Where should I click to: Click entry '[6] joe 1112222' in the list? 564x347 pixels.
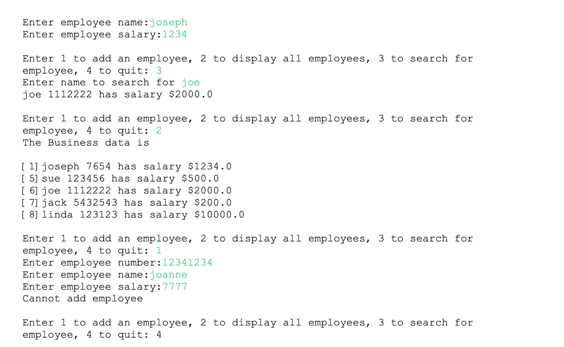(x=124, y=190)
